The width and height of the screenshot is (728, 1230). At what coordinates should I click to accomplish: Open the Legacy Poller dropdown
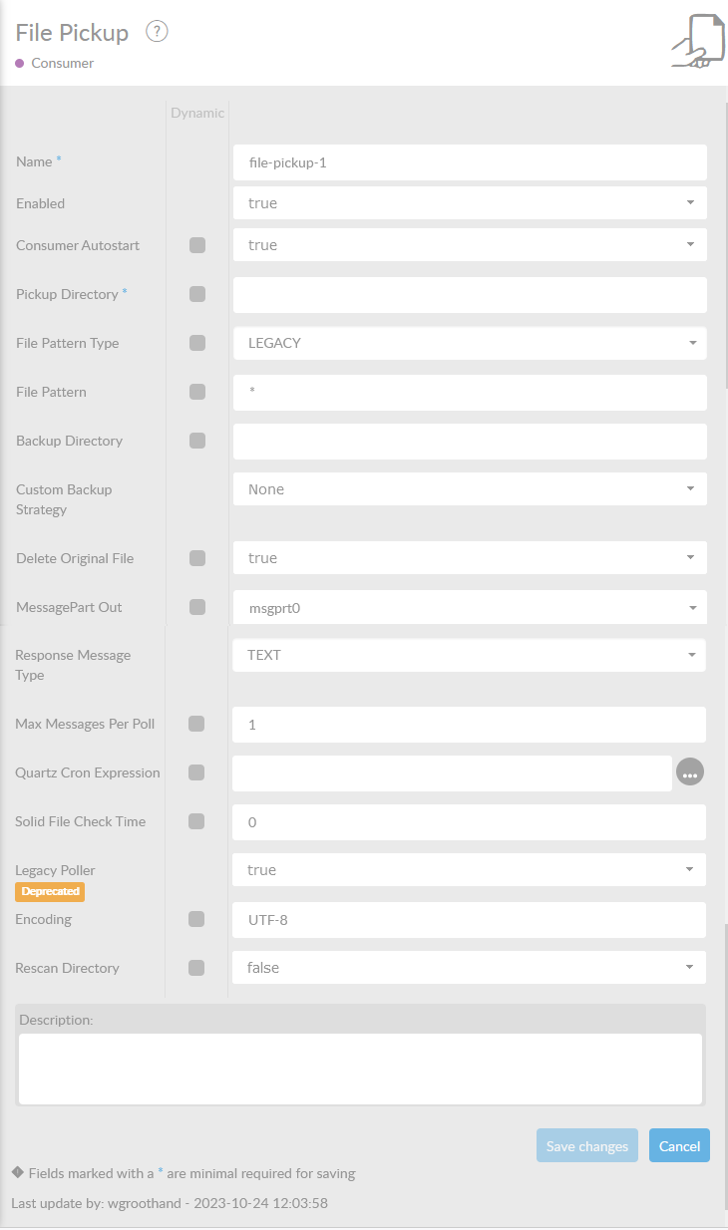[x=469, y=870]
